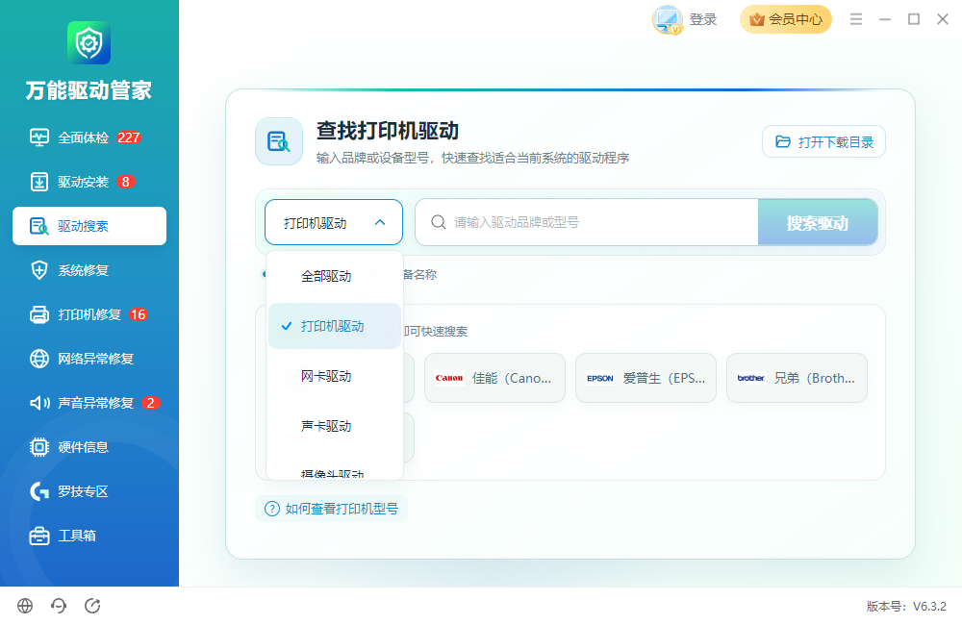Click the 8 badge beside 驱动安装
The height and width of the screenshot is (625, 962).
pyautogui.click(x=126, y=182)
